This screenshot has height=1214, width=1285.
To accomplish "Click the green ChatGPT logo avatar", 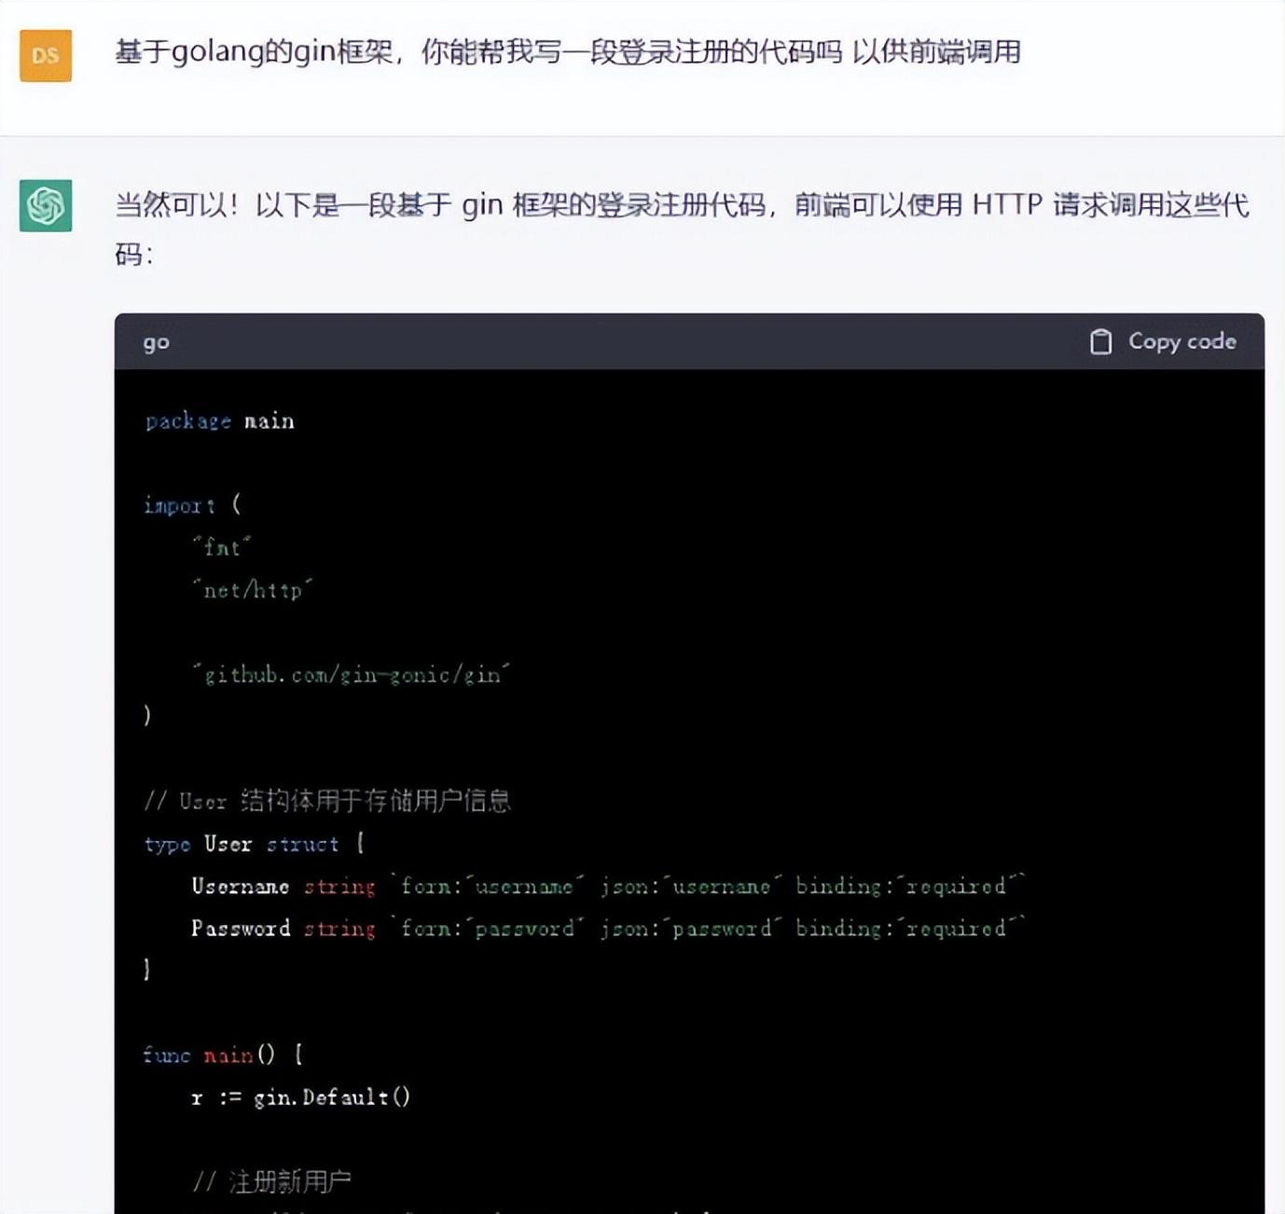I will tap(46, 205).
